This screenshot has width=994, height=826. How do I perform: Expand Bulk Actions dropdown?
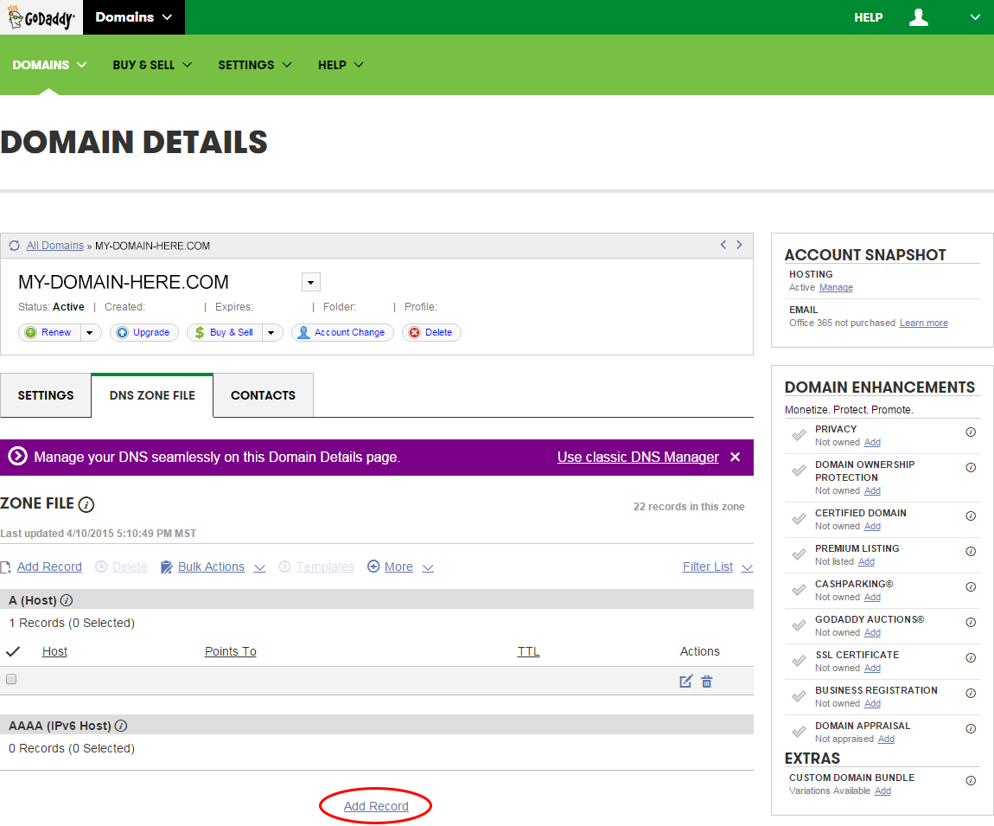(x=260, y=567)
